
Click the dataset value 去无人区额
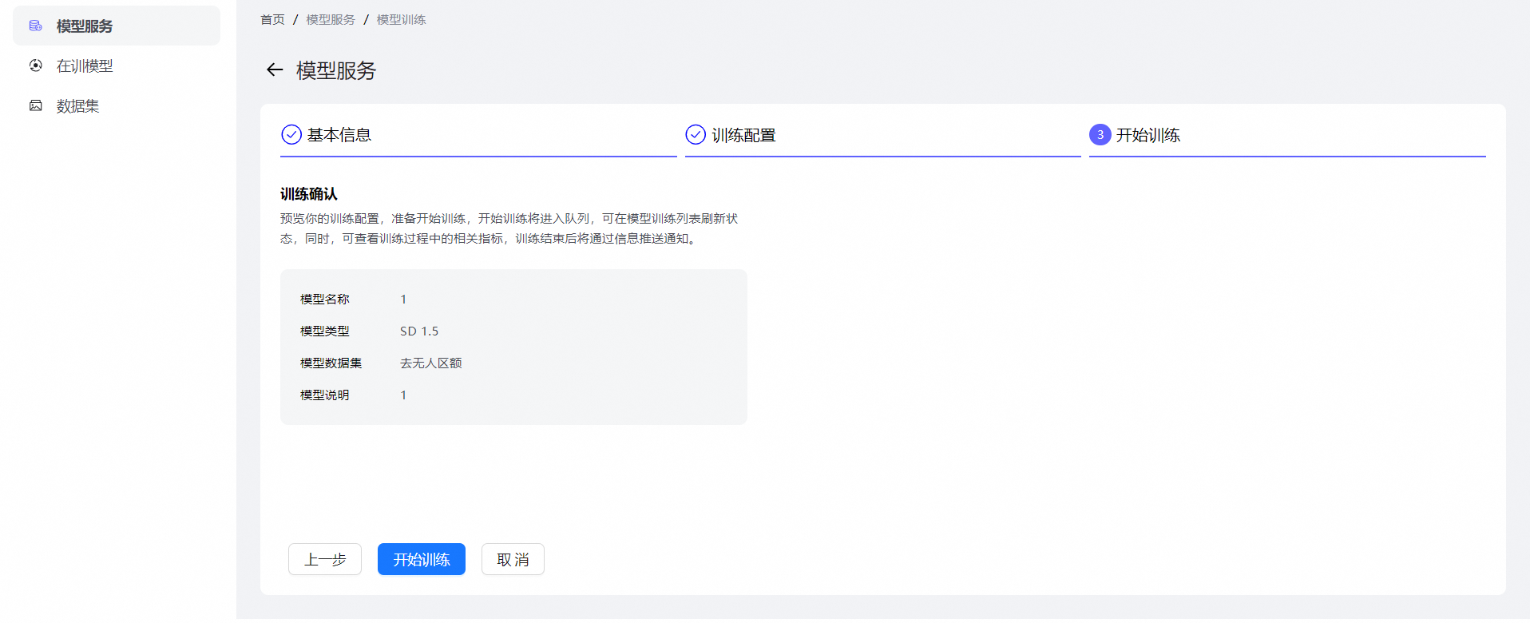pos(431,363)
